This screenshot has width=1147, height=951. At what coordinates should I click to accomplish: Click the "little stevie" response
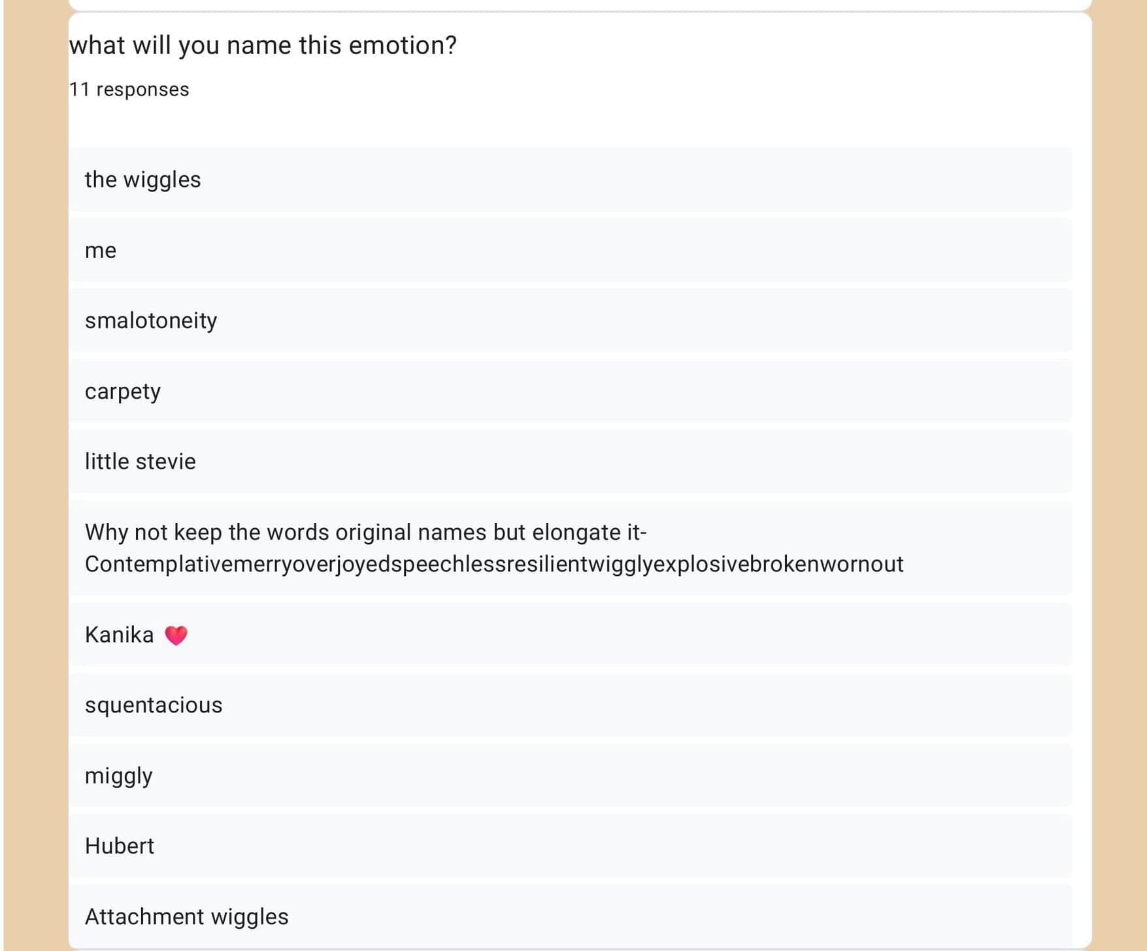140,462
